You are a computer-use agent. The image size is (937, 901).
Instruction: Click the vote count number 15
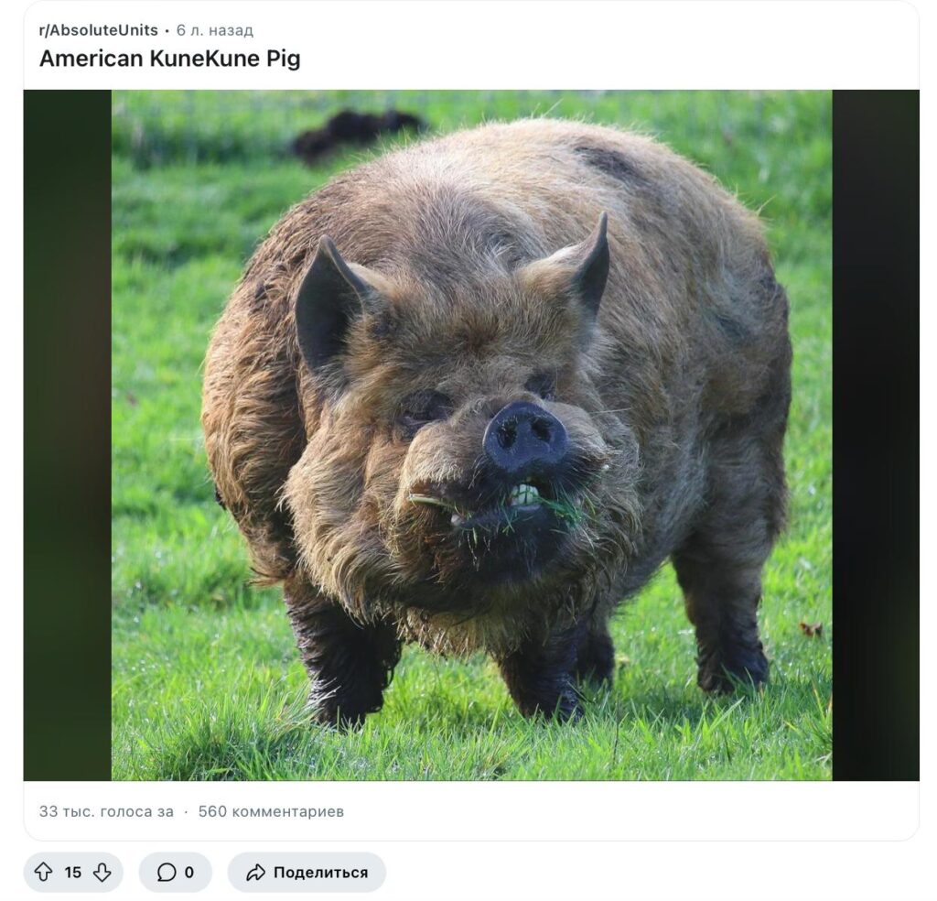pyautogui.click(x=73, y=873)
